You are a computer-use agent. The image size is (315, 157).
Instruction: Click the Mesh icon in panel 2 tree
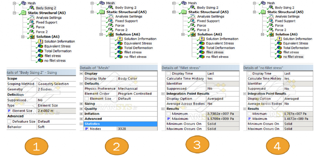point(101,3)
